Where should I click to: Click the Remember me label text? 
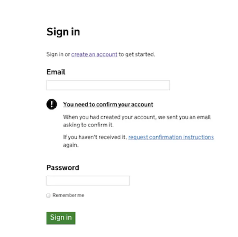(68, 195)
